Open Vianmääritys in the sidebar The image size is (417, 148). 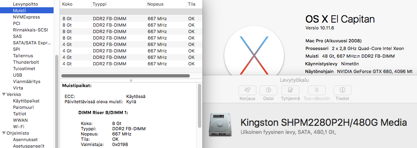[27, 82]
